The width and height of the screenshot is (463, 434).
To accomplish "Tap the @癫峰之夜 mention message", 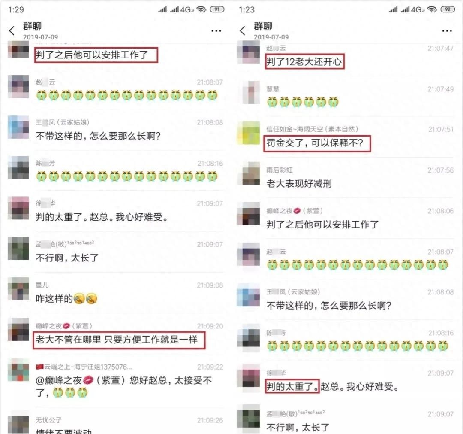I will pos(123,386).
